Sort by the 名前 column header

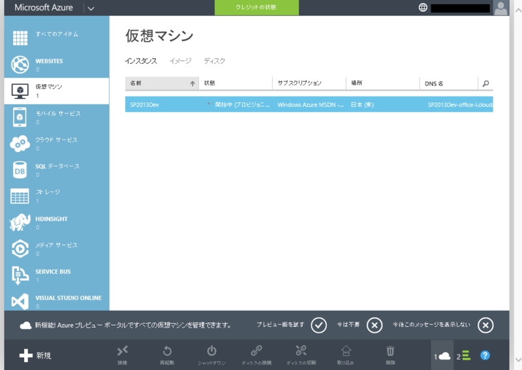tap(162, 84)
